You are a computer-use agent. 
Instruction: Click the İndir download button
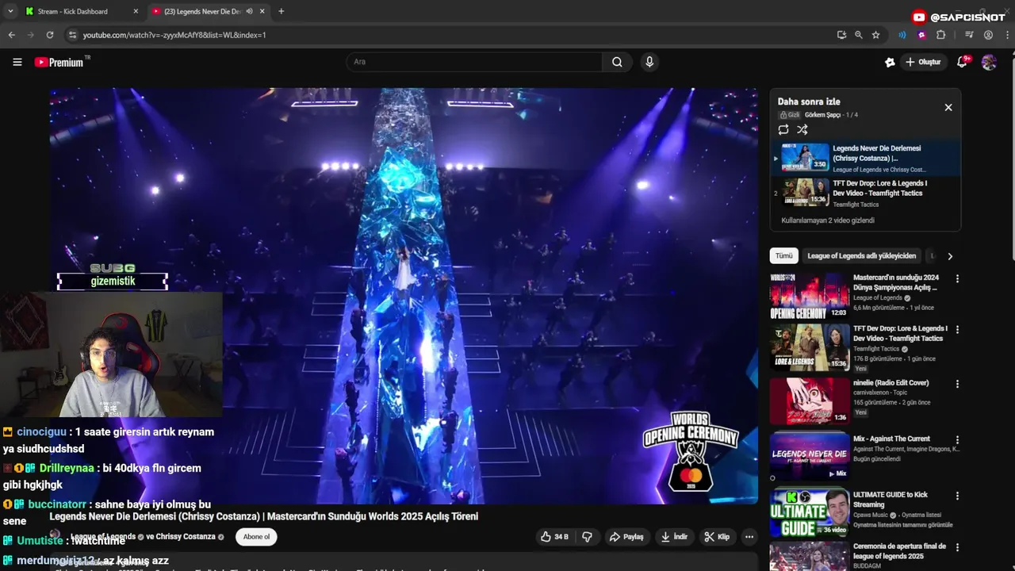point(674,537)
